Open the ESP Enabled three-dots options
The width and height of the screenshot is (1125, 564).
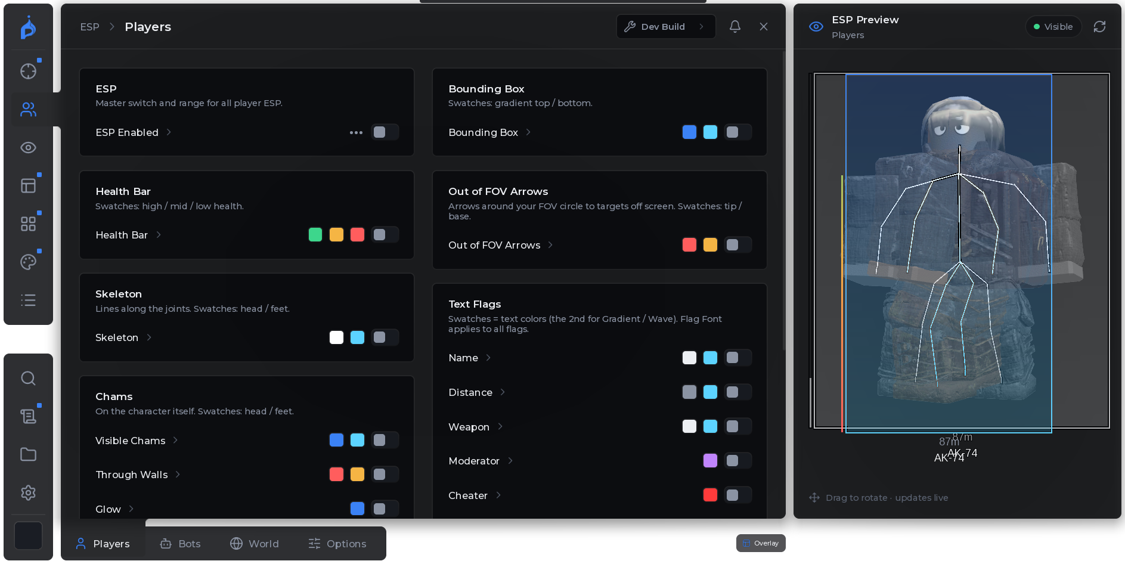pos(356,132)
